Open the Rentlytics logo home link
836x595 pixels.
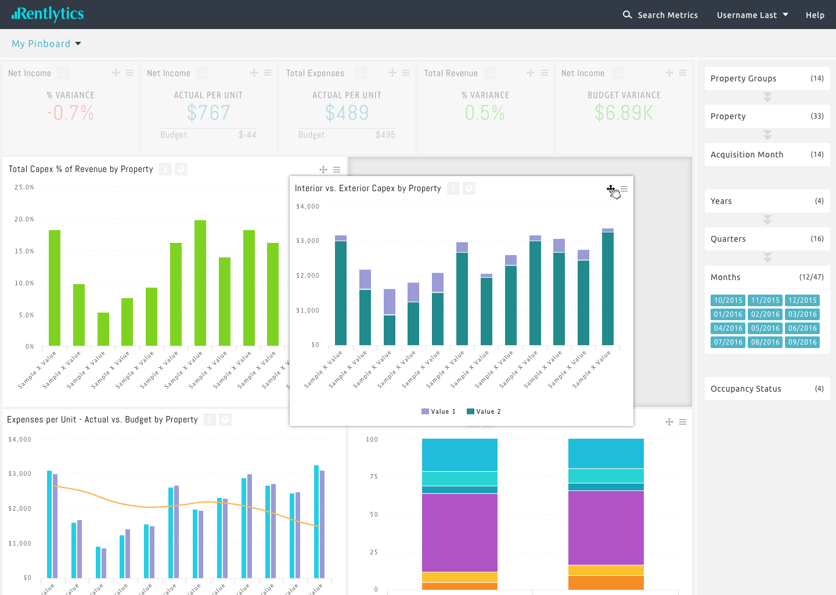point(48,14)
